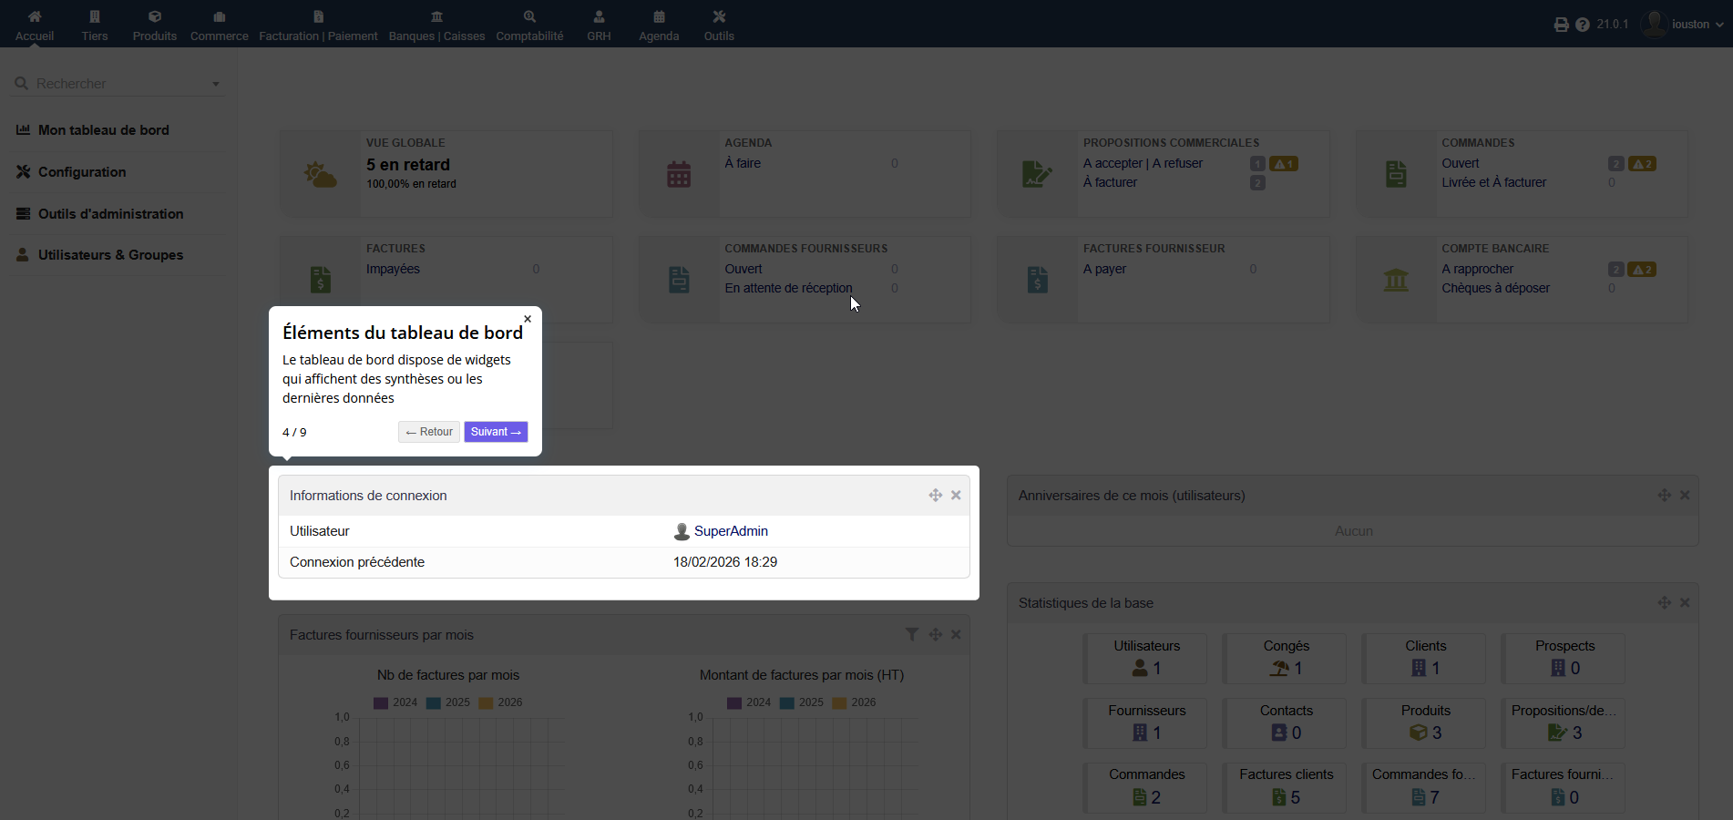Toggle the 2024 series in Nb de factures legend
The width and height of the screenshot is (1733, 820).
click(x=395, y=702)
